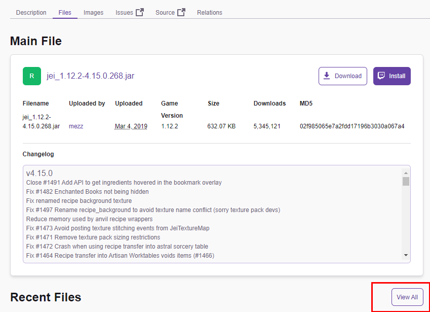Open jei_1.12.2-4.15.0.268.jar file link
Image resolution: width=430 pixels, height=312 pixels.
point(91,76)
